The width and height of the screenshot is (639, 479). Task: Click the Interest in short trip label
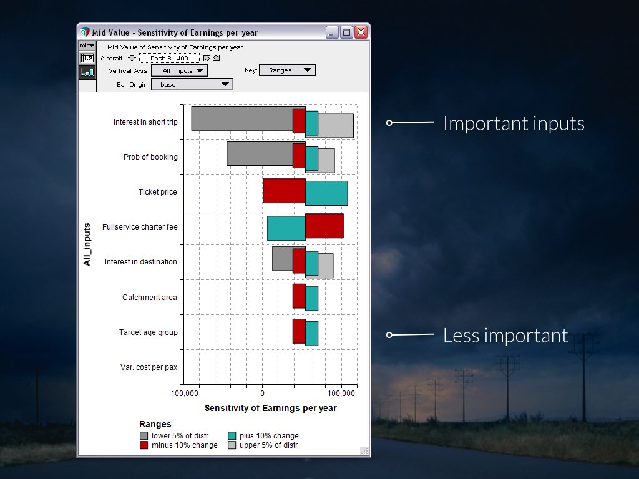145,122
